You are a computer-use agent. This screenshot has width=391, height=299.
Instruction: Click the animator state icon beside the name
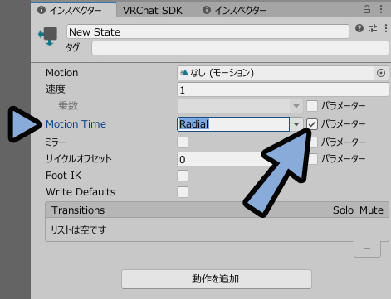48,36
